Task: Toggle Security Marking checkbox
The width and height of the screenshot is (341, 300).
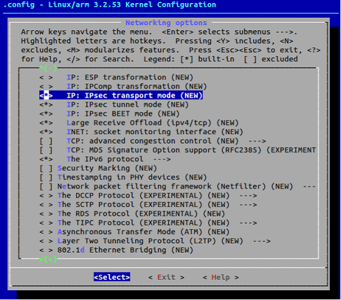Action: [46, 168]
